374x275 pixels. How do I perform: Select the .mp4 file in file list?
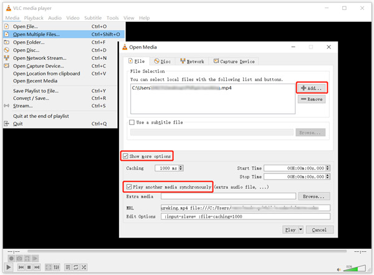click(182, 88)
